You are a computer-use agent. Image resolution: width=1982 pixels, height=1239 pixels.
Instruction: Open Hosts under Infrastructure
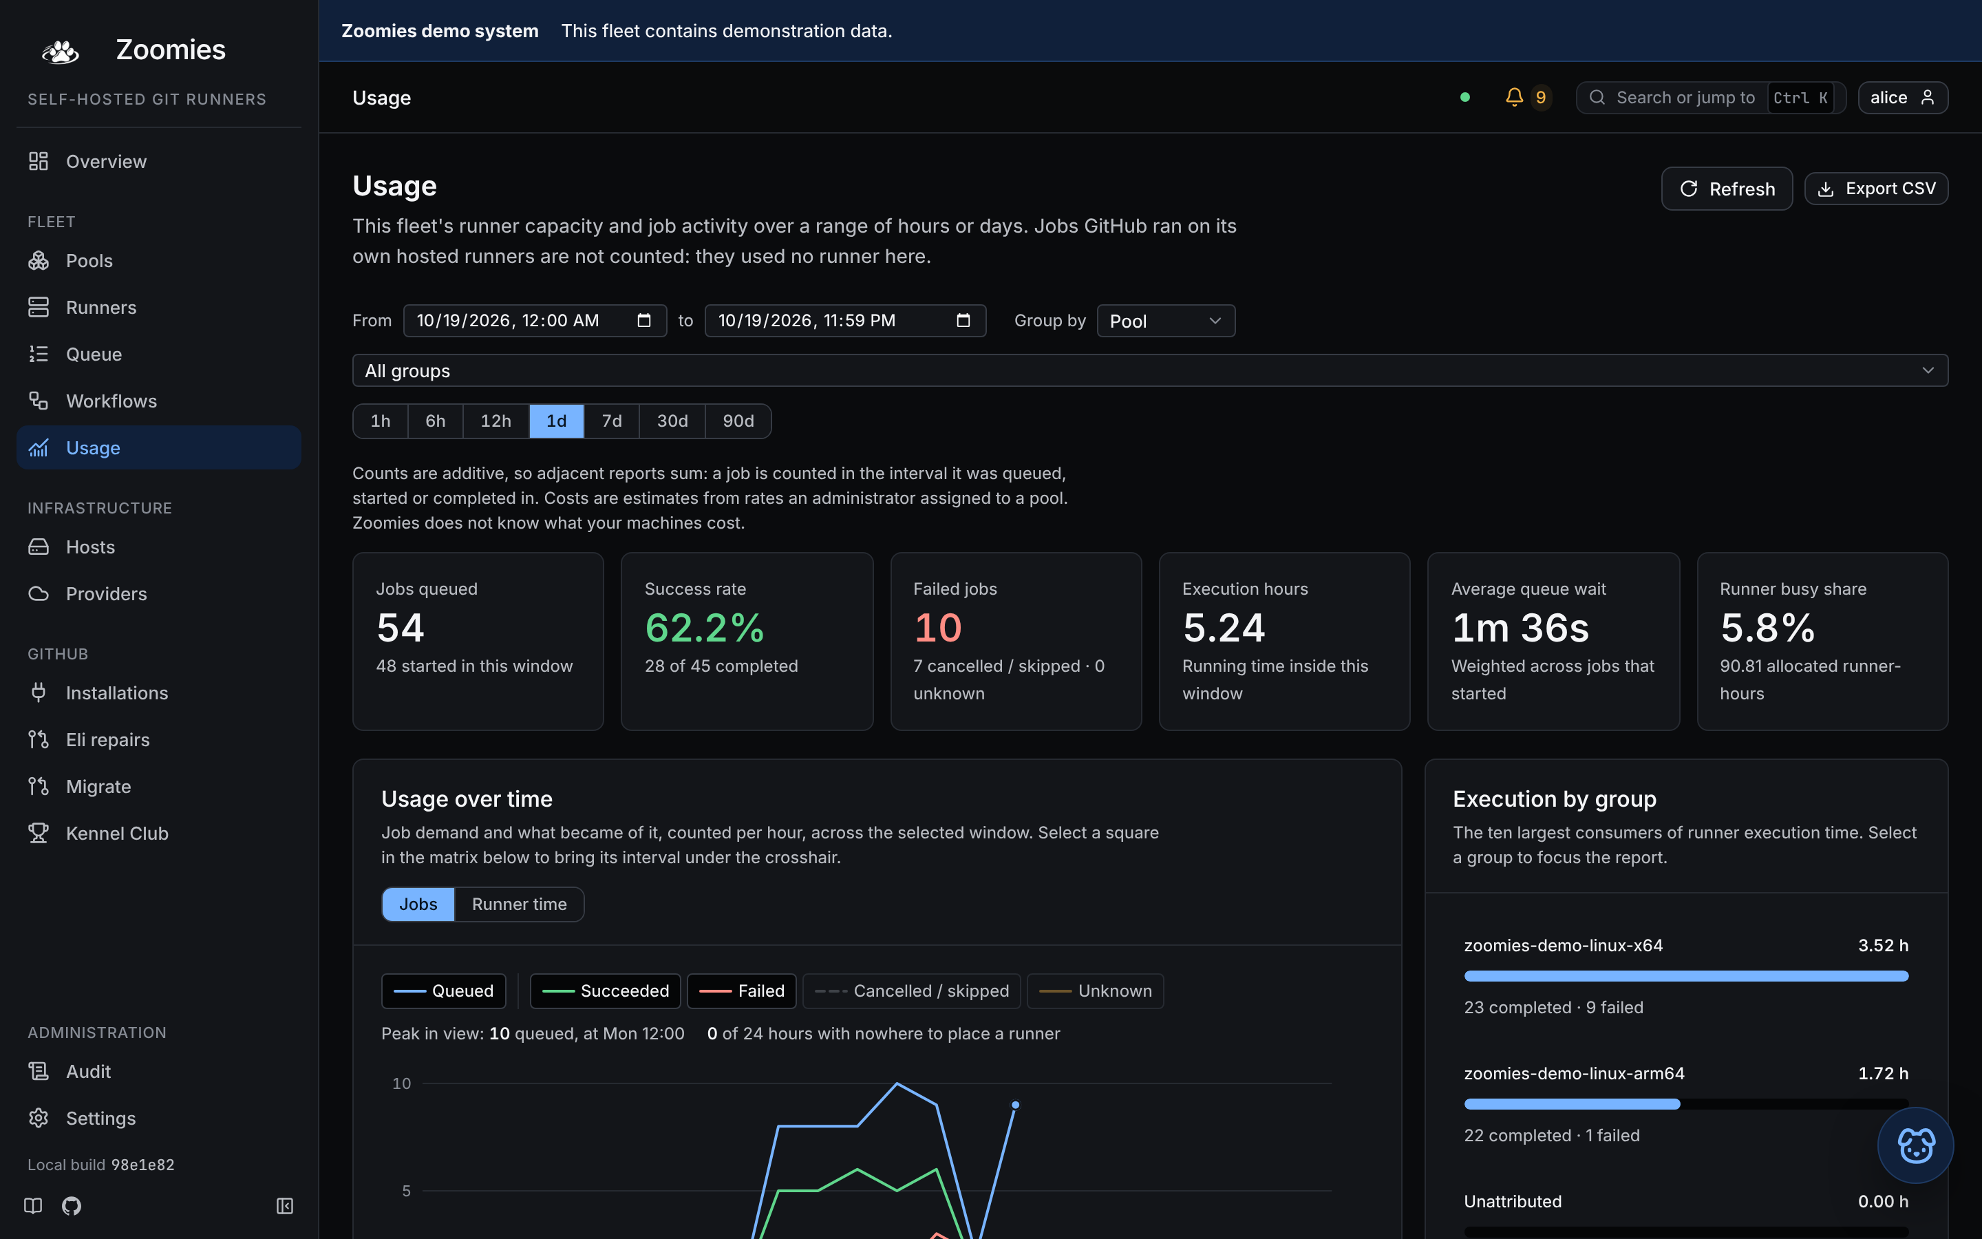tap(159, 547)
